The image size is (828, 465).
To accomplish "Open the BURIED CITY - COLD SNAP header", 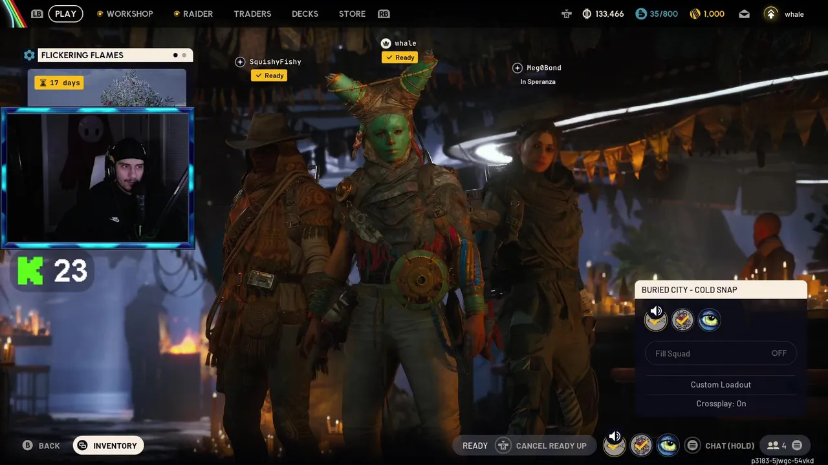I will pyautogui.click(x=721, y=290).
